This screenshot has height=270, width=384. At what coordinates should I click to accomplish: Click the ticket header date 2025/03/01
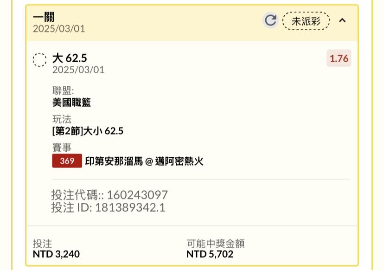(59, 29)
